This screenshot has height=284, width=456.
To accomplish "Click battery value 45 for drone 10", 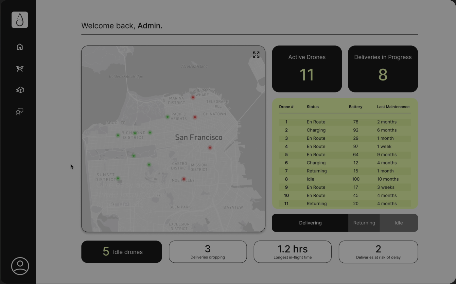I will (x=356, y=195).
